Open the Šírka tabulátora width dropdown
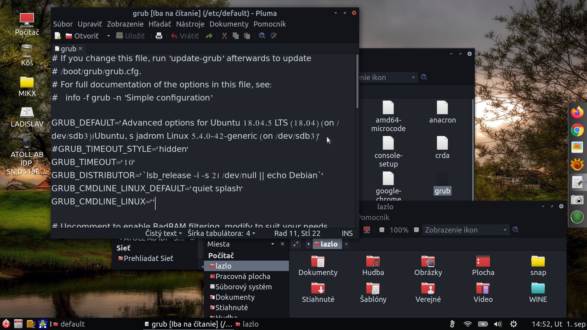The height and width of the screenshot is (330, 587). point(221,233)
